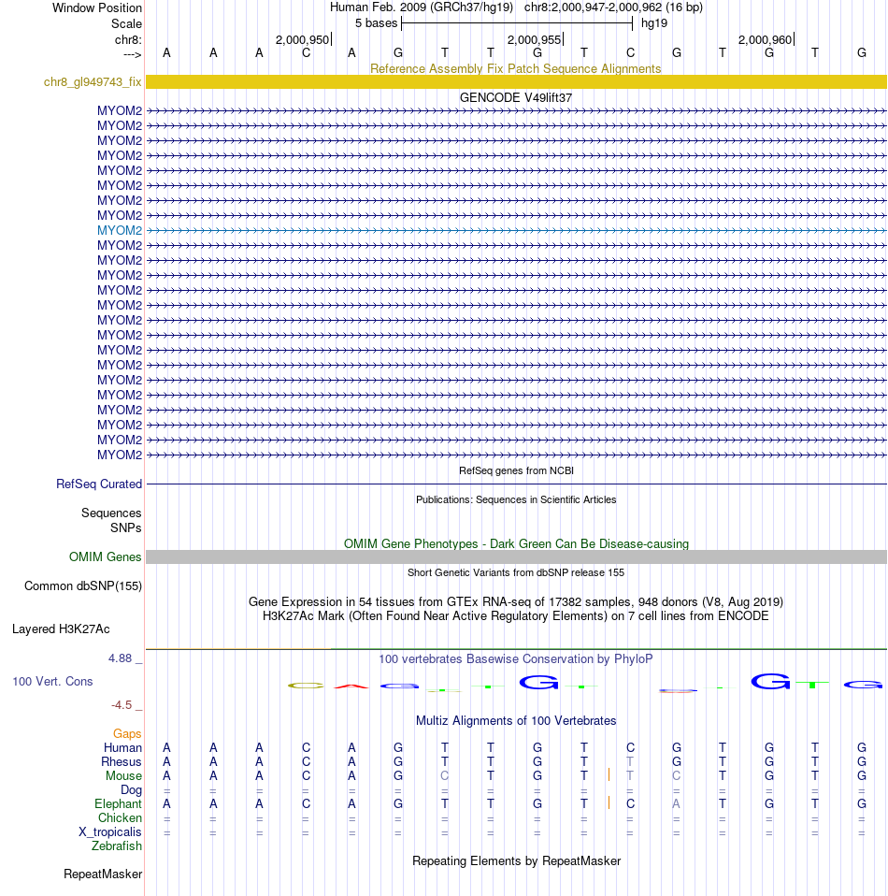This screenshot has height=896, width=888.
Task: Select the gray OMIM Genes item bar
Action: 516,557
